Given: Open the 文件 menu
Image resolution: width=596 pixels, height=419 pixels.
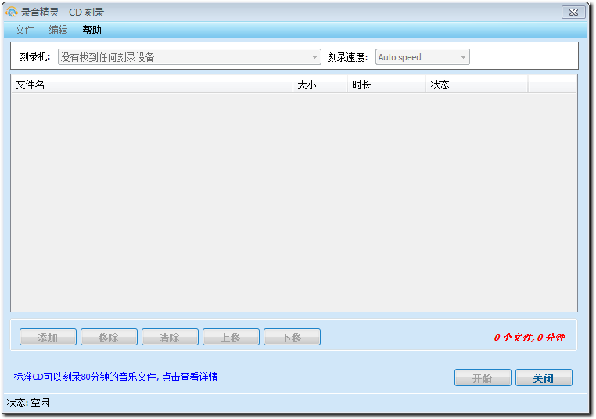Looking at the screenshot, I should click(x=25, y=30).
